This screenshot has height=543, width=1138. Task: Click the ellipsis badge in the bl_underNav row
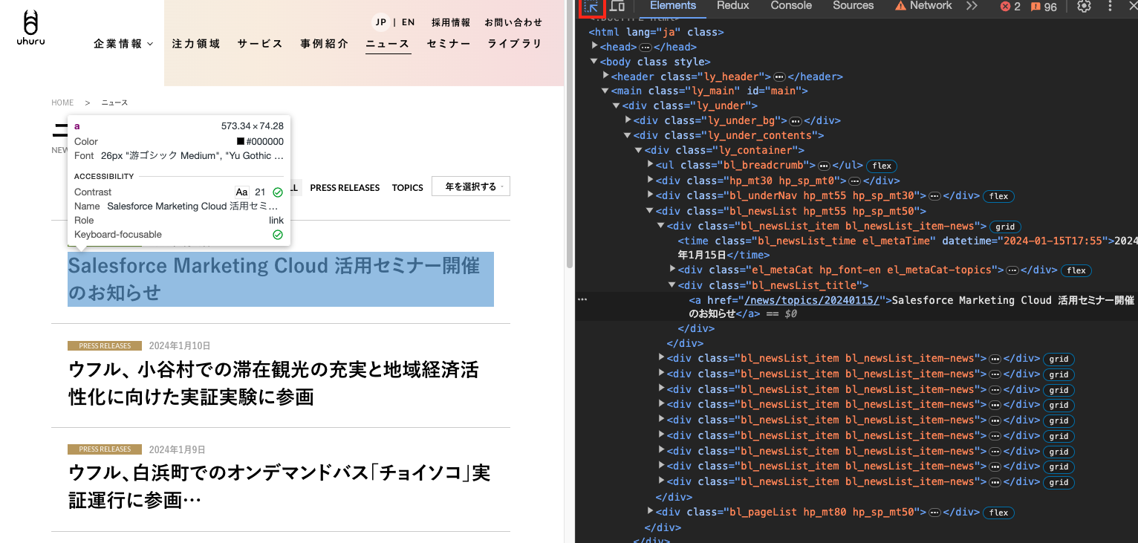[x=935, y=196]
